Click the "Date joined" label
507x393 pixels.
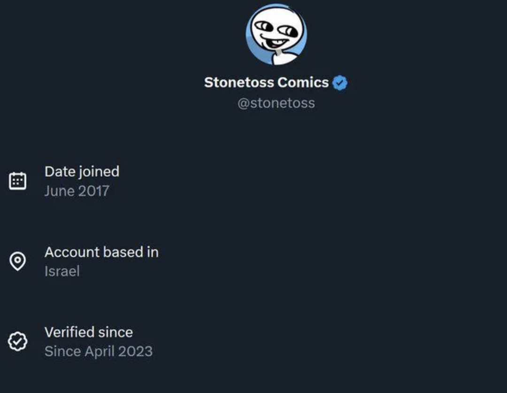click(x=82, y=172)
